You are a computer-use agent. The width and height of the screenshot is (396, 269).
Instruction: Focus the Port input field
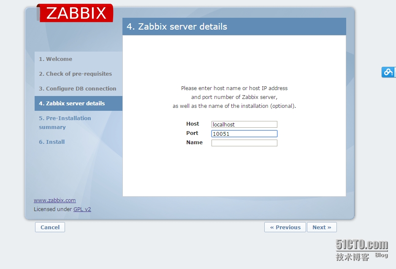pyautogui.click(x=244, y=134)
